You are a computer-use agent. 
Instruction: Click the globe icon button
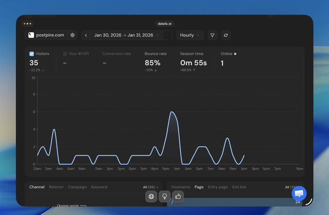click(151, 196)
